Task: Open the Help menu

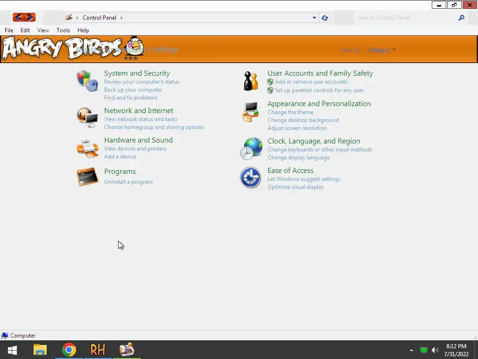Action: [x=83, y=30]
